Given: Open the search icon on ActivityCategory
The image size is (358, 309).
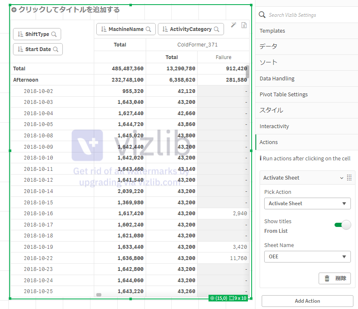Looking at the screenshot, I should (216, 29).
